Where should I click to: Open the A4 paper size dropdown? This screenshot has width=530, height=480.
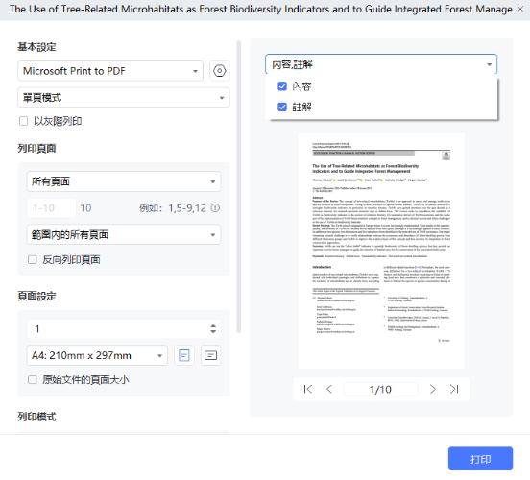(x=97, y=355)
